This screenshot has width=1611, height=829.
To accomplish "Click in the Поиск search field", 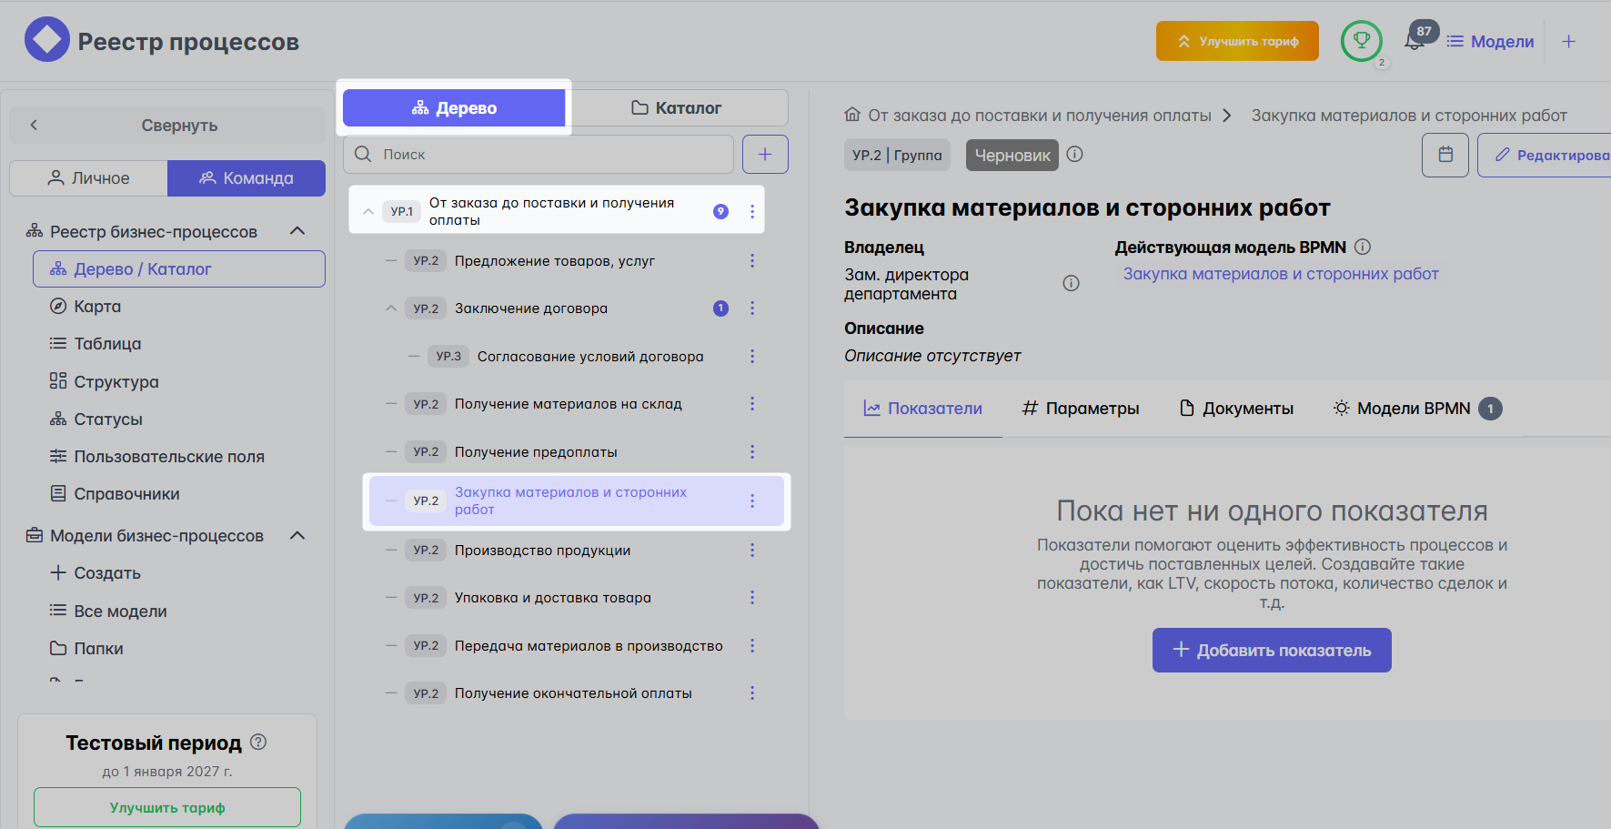I will click(546, 154).
